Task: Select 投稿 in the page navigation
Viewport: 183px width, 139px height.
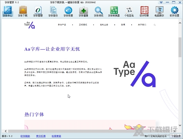Action: click(x=123, y=25)
